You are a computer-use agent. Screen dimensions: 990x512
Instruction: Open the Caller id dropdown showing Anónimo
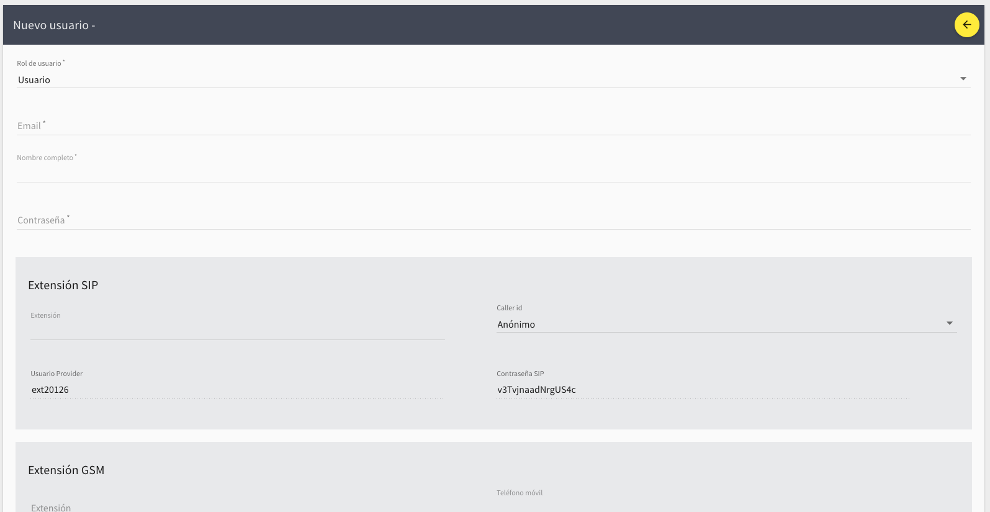coord(726,324)
